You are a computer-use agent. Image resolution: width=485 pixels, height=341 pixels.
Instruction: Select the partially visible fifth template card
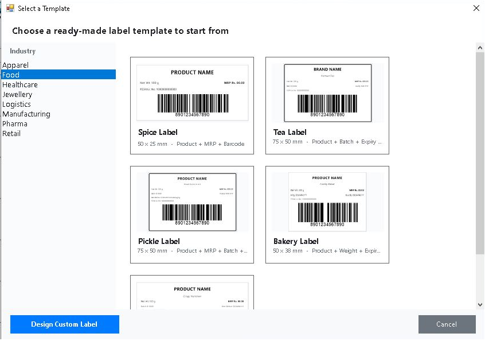pyautogui.click(x=192, y=292)
